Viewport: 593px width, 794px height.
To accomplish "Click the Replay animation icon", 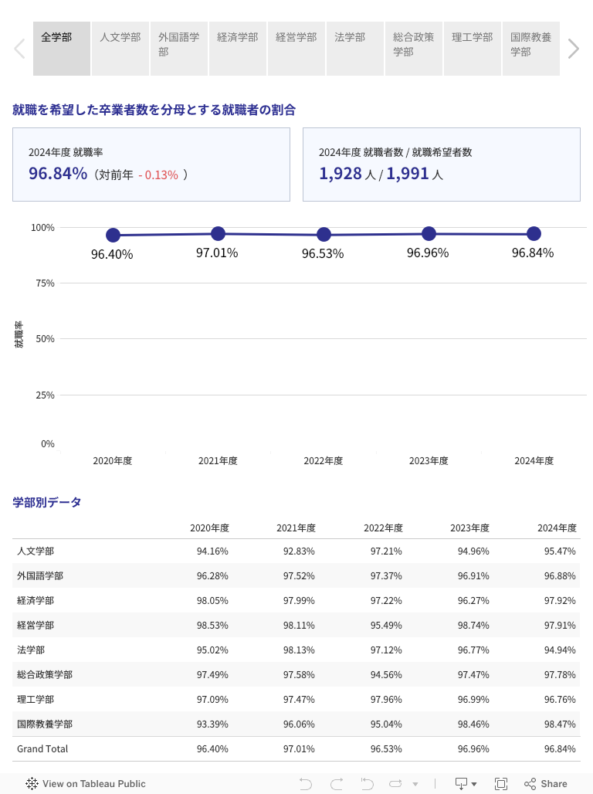I will (x=395, y=783).
